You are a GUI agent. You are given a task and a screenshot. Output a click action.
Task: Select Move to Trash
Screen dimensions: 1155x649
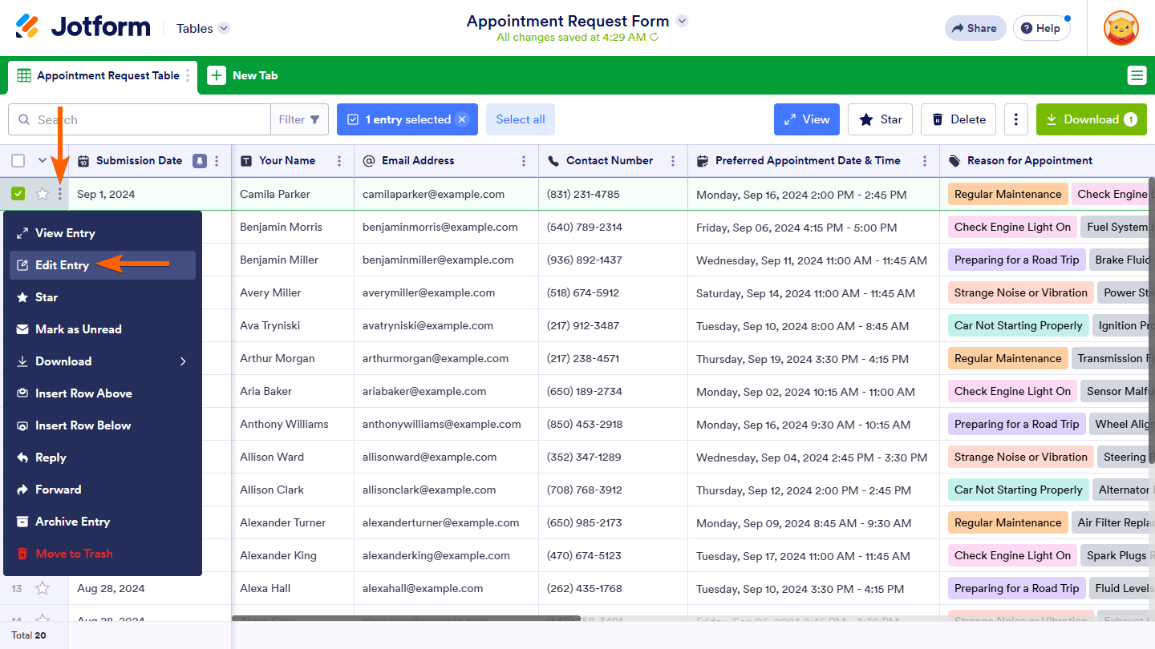(x=103, y=554)
